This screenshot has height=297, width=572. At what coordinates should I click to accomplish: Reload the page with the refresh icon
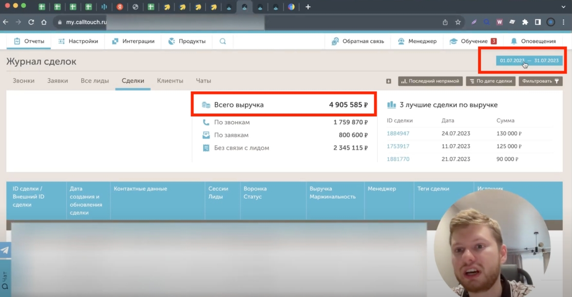pyautogui.click(x=31, y=22)
